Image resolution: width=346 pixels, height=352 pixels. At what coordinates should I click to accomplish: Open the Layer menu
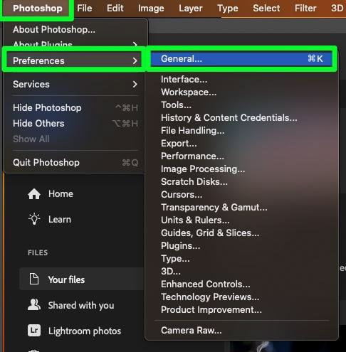(x=191, y=9)
